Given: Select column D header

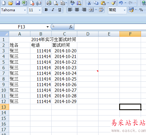Looking at the screenshot, I should point(88,34).
